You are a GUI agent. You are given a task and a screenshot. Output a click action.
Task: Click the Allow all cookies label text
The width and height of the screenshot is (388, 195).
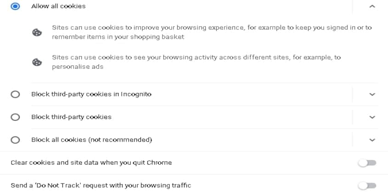58,6
